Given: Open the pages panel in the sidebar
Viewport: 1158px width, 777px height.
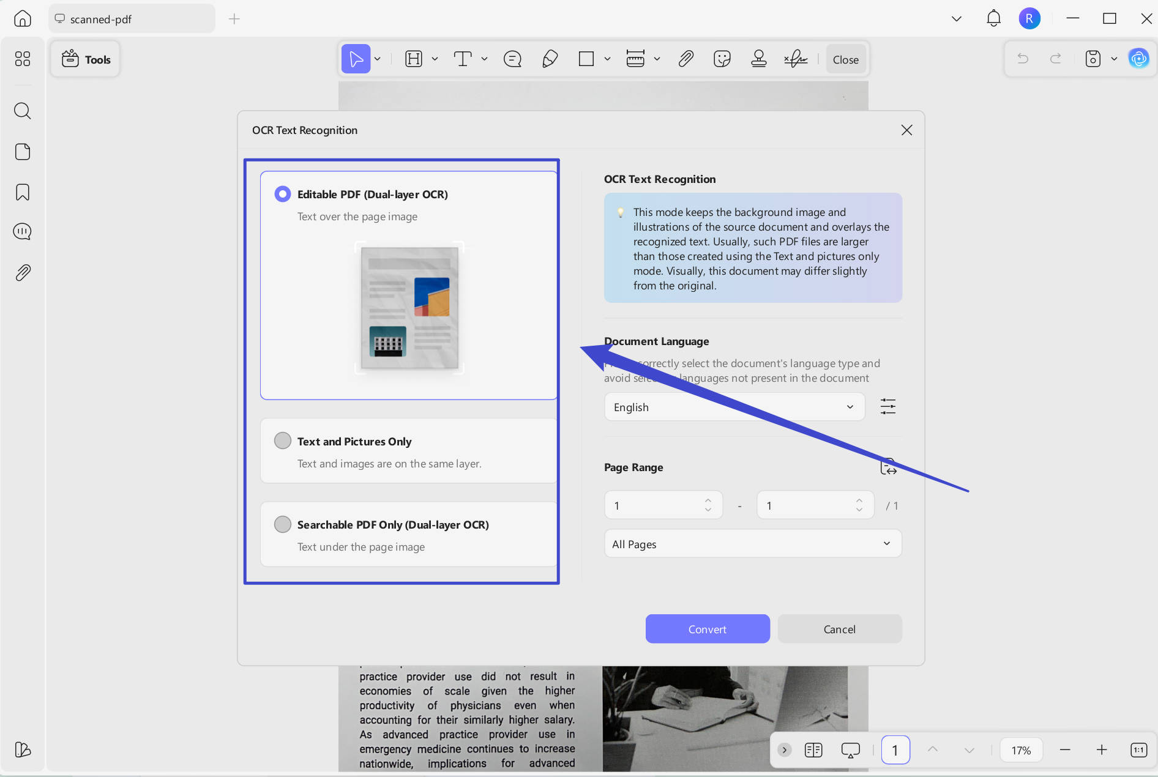Looking at the screenshot, I should coord(23,152).
